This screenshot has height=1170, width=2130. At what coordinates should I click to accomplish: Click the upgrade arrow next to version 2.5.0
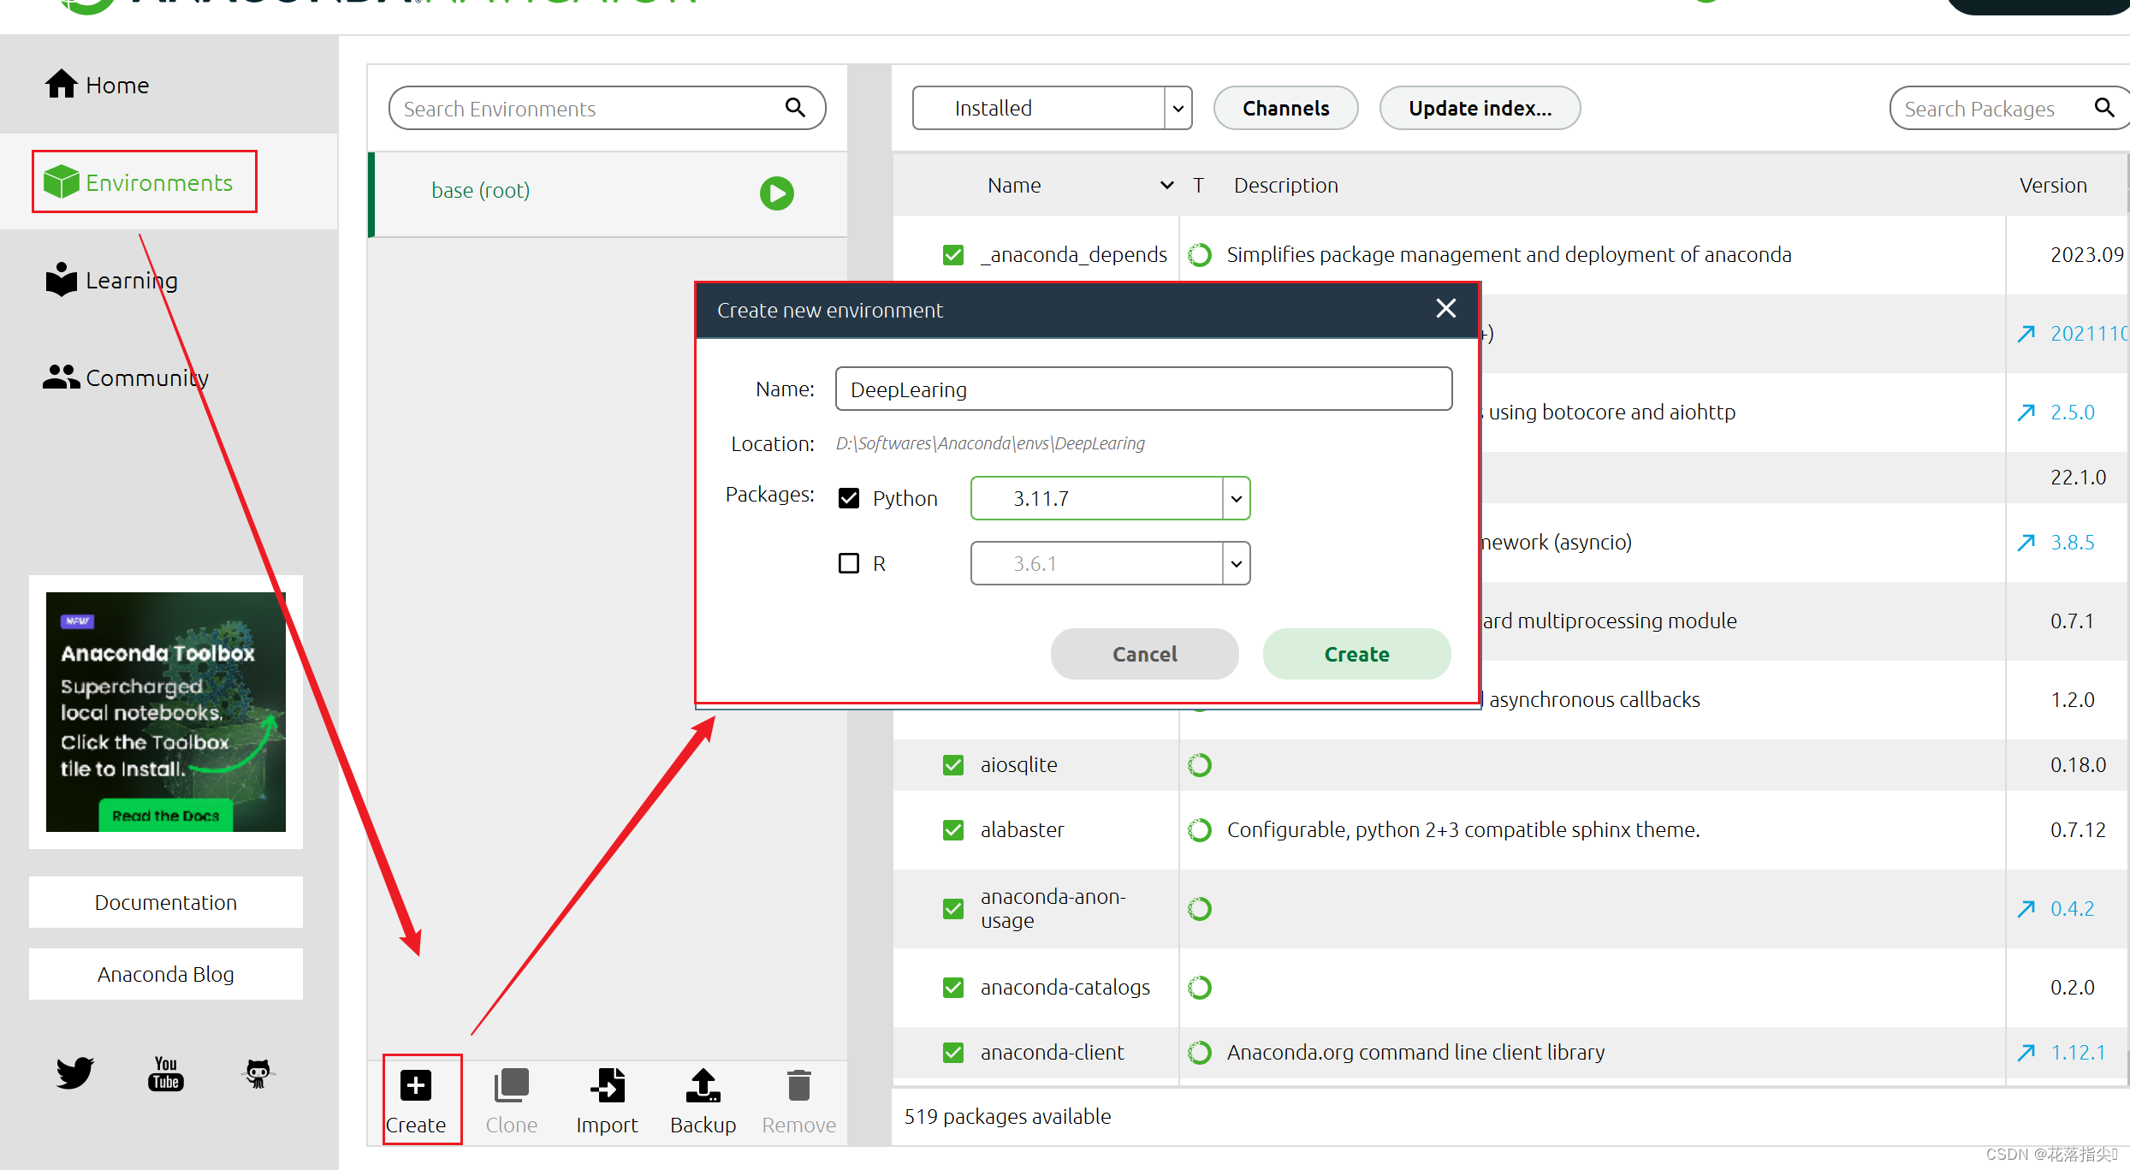click(2026, 413)
